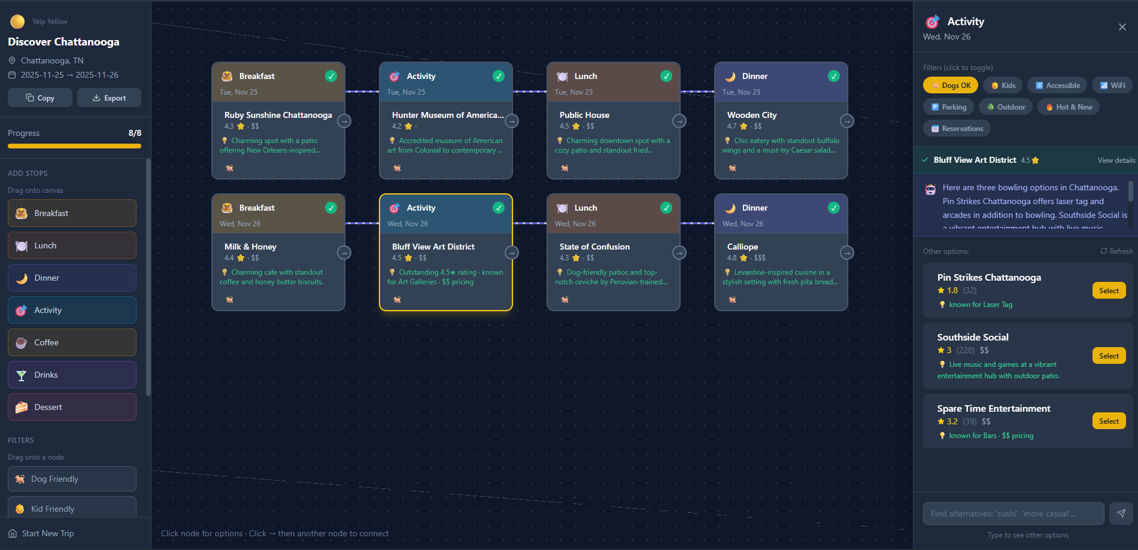Click the trip progress bar
The width and height of the screenshot is (1138, 550).
pos(75,146)
